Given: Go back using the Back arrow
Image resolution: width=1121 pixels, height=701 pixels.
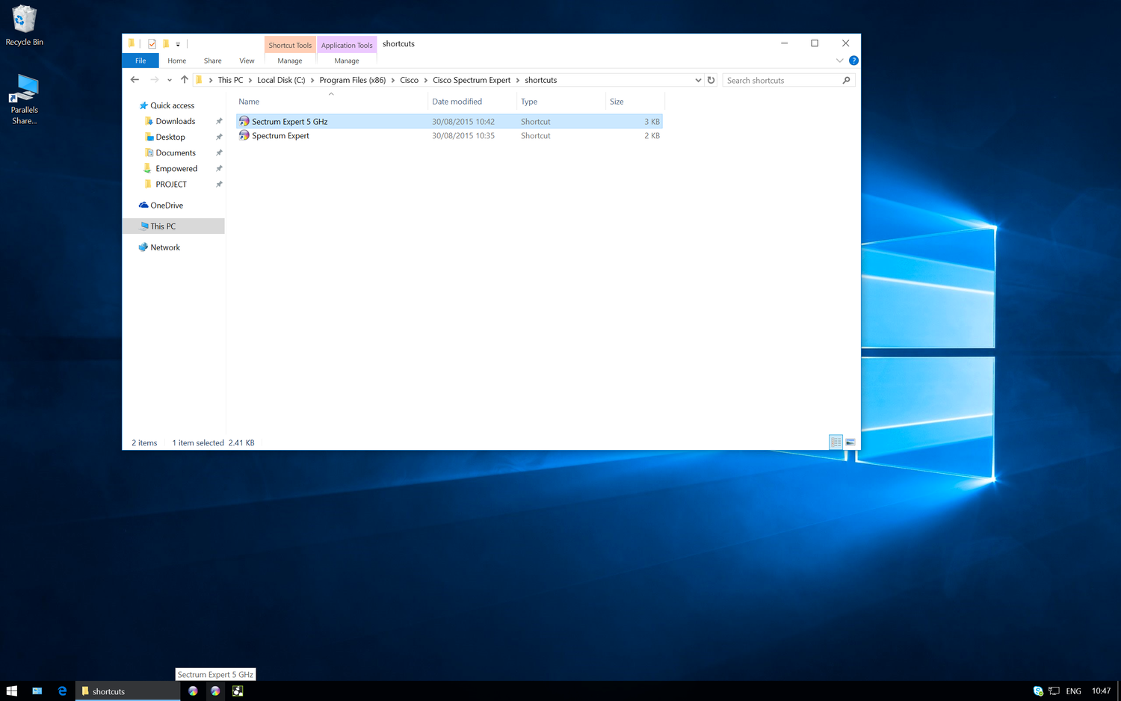Looking at the screenshot, I should coord(135,80).
